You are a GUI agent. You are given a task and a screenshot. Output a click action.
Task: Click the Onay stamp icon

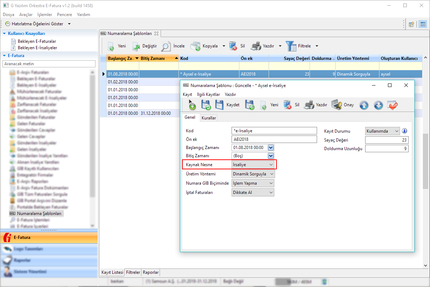click(337, 105)
